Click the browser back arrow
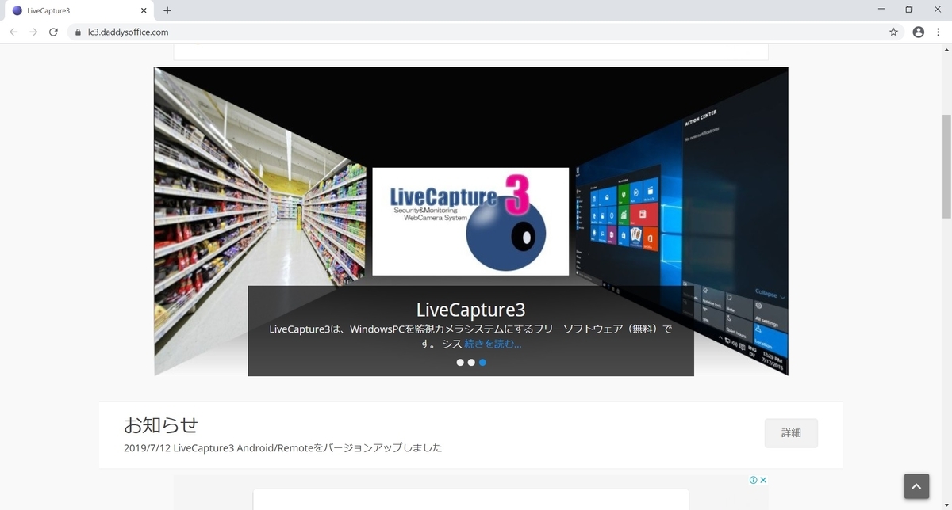This screenshot has width=952, height=510. point(13,32)
